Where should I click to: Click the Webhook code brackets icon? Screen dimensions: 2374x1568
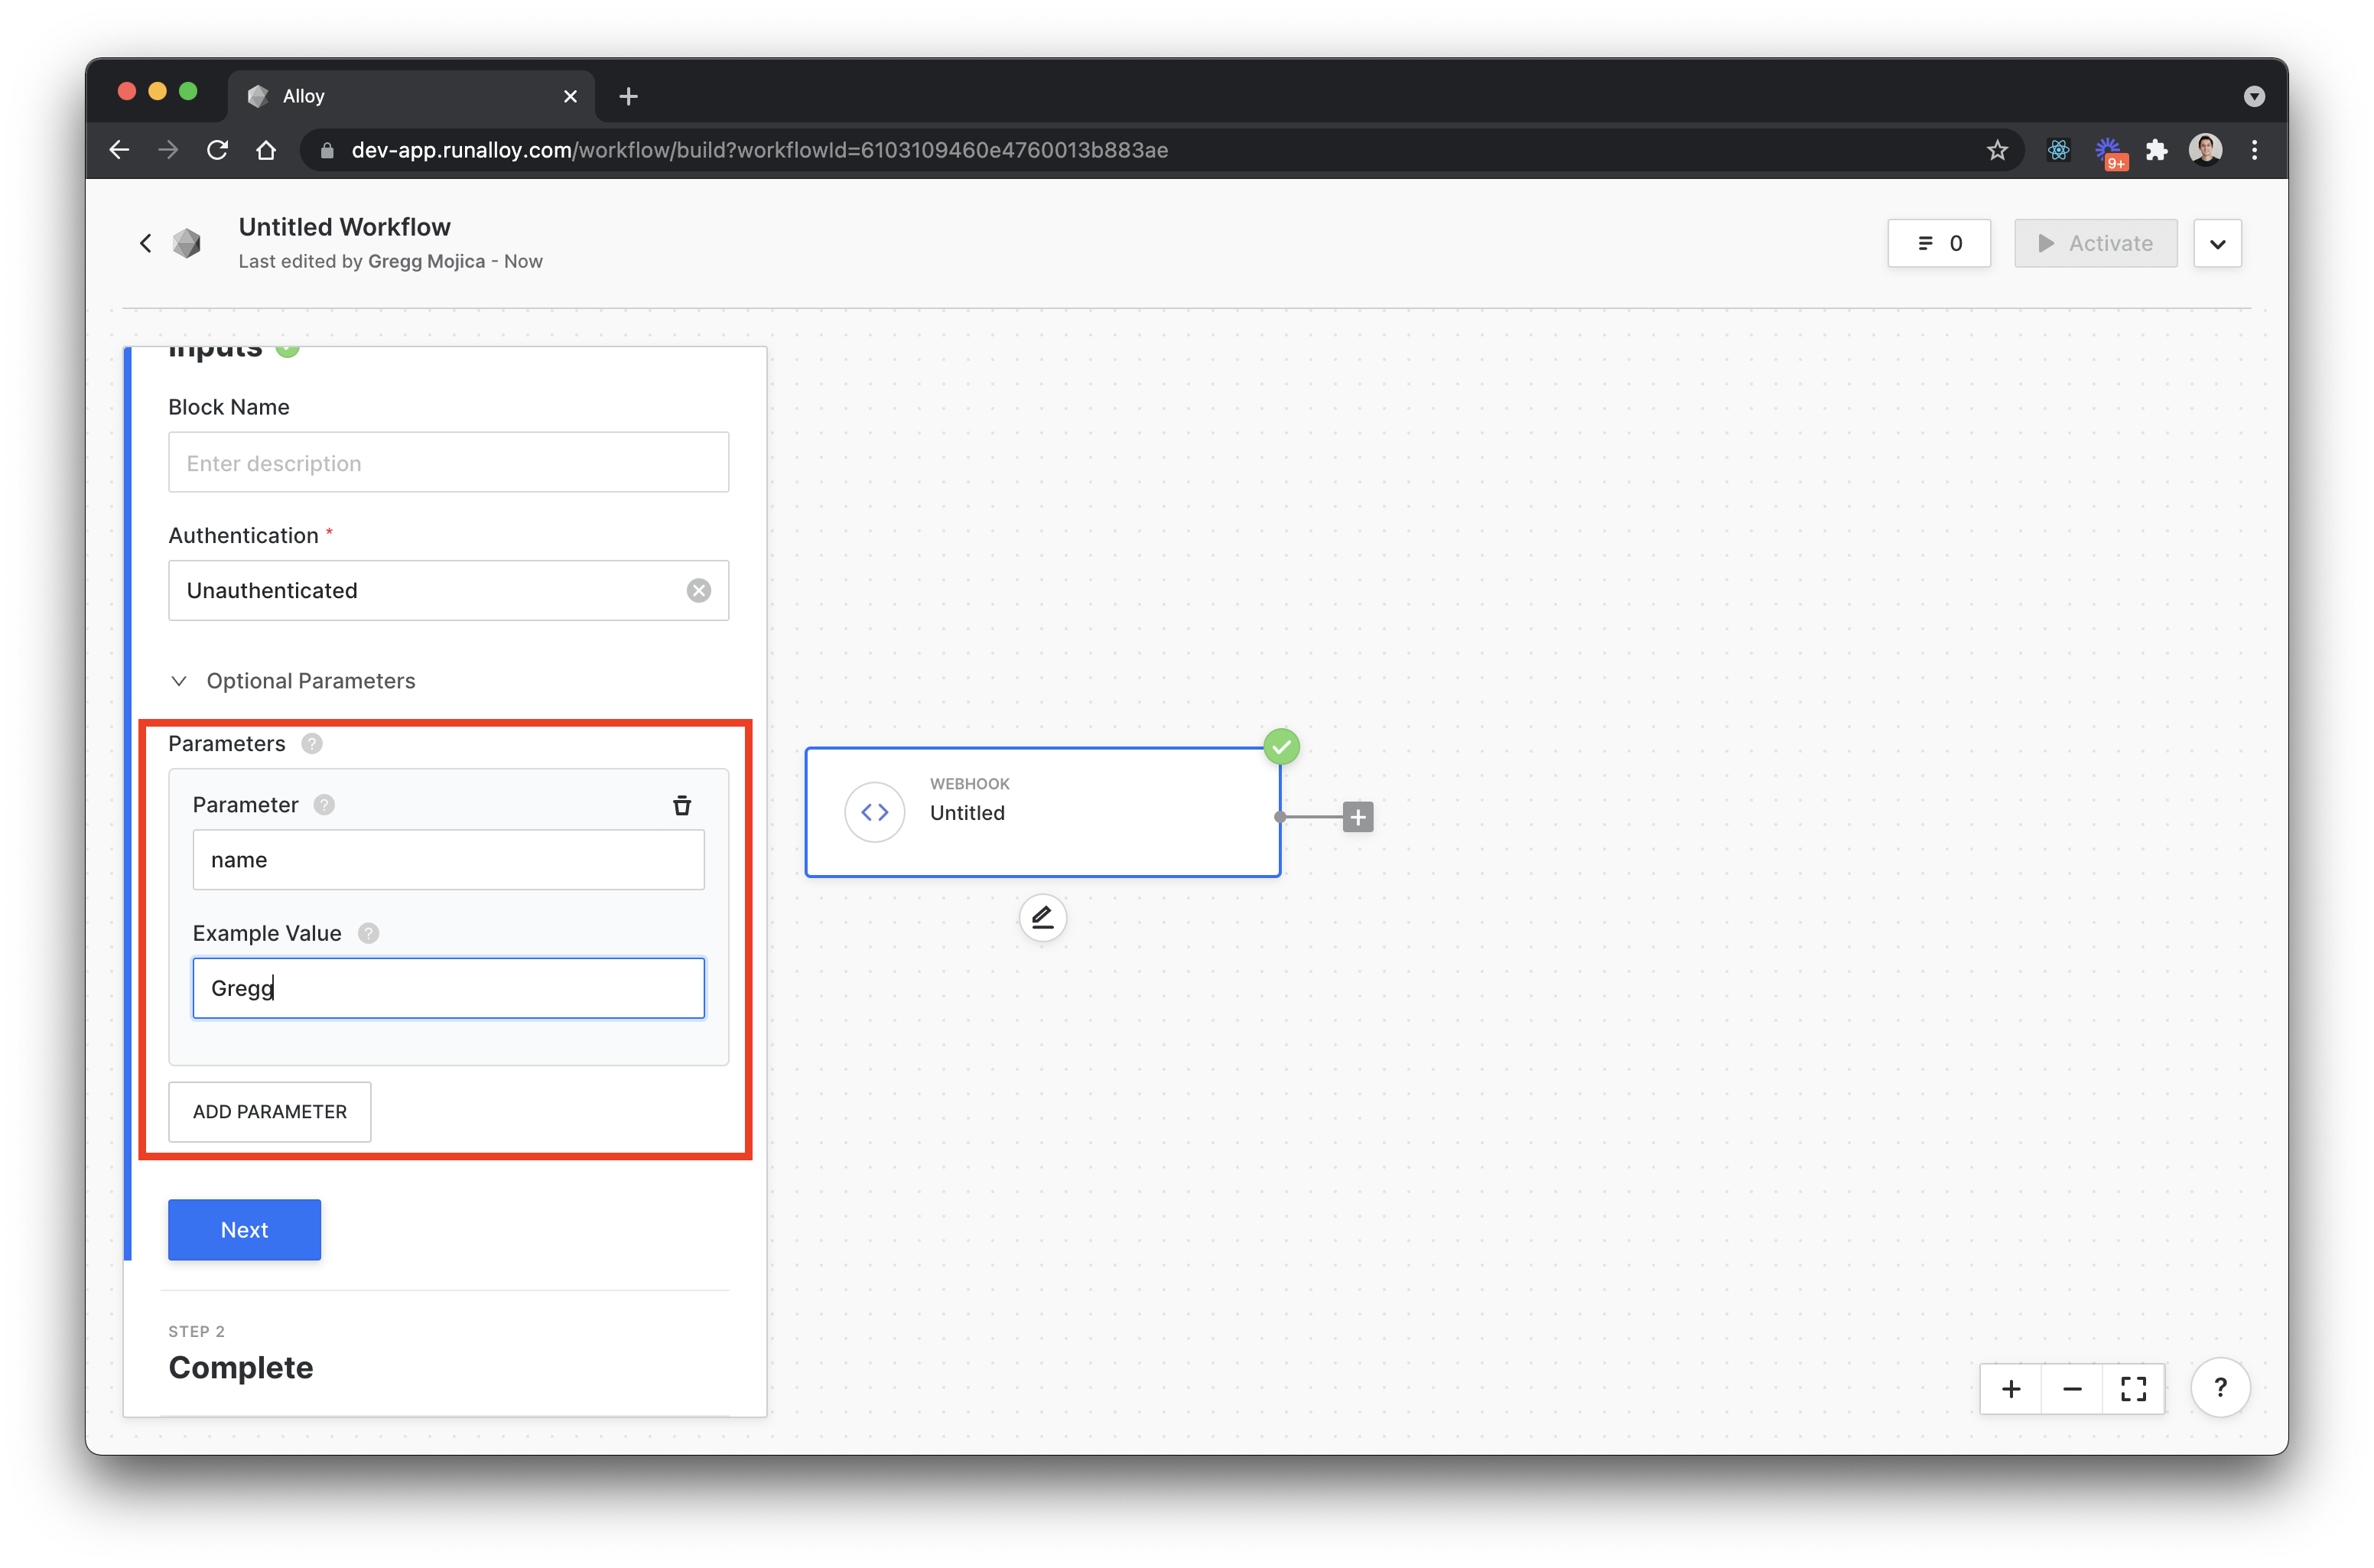pyautogui.click(x=874, y=812)
